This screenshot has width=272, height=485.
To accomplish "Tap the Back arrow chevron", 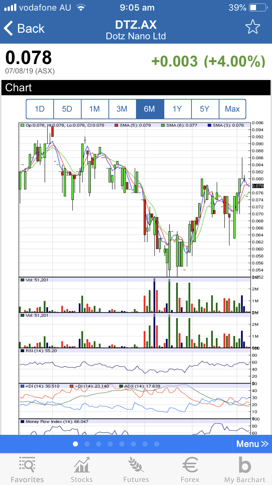I will click(x=8, y=28).
